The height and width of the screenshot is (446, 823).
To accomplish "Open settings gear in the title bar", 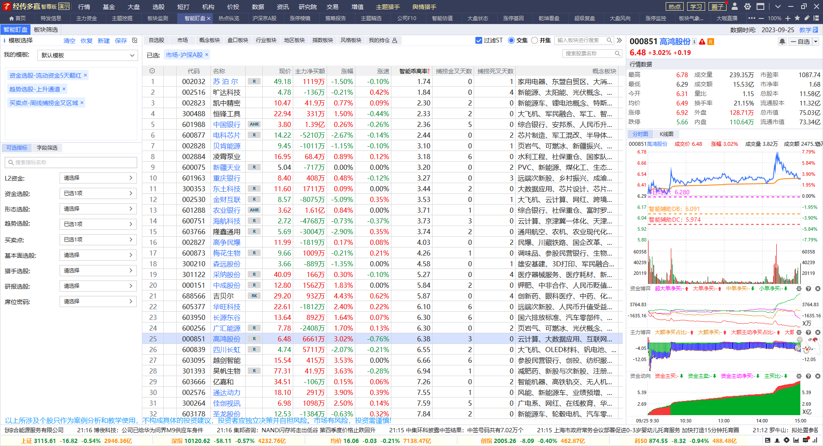I will (x=748, y=6).
